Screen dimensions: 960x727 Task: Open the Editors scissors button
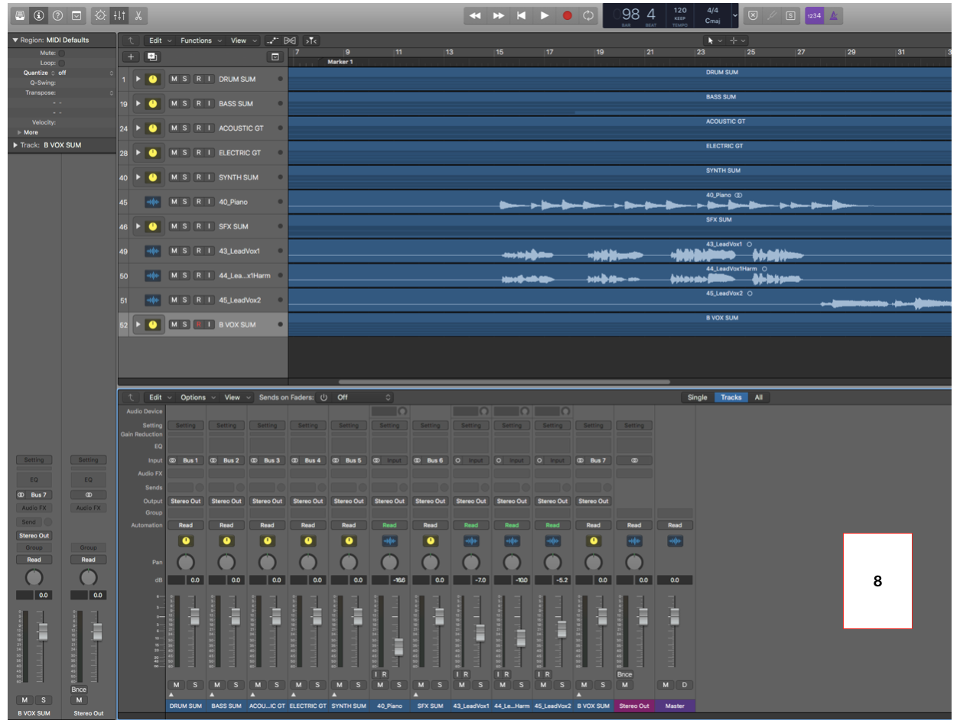(138, 15)
